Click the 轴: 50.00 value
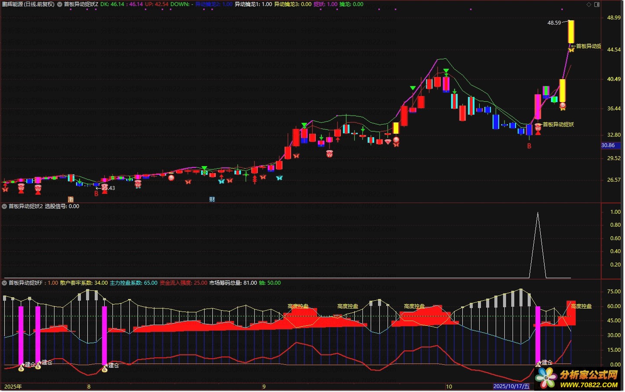The width and height of the screenshot is (625, 392). point(270,283)
